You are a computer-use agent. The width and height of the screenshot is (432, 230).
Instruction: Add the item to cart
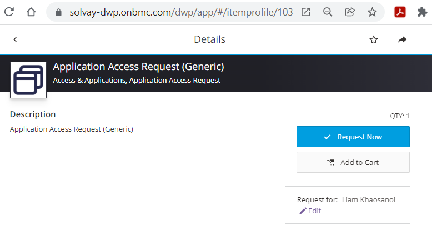353,162
